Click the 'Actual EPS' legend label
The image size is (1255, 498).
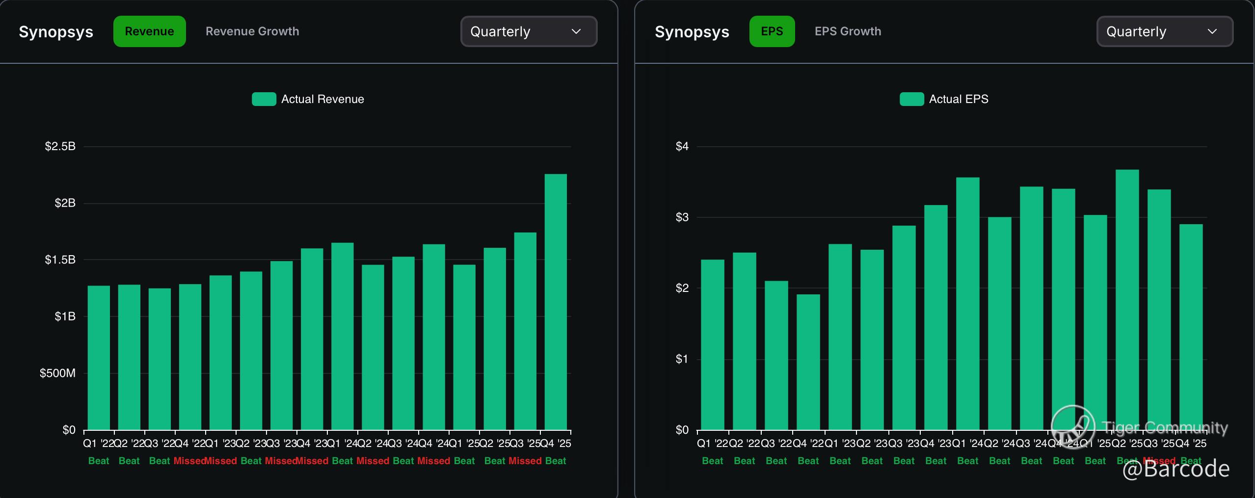pos(959,99)
